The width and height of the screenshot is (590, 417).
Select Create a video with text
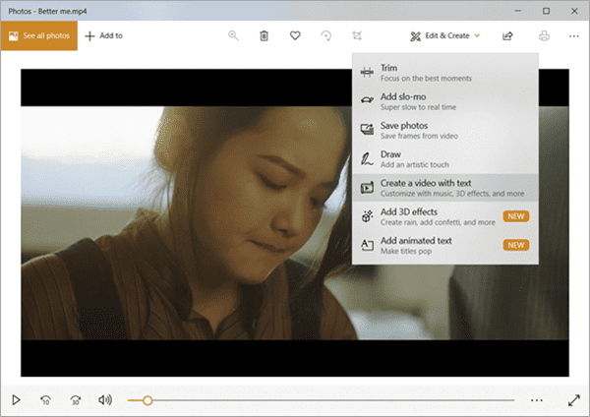pyautogui.click(x=445, y=188)
